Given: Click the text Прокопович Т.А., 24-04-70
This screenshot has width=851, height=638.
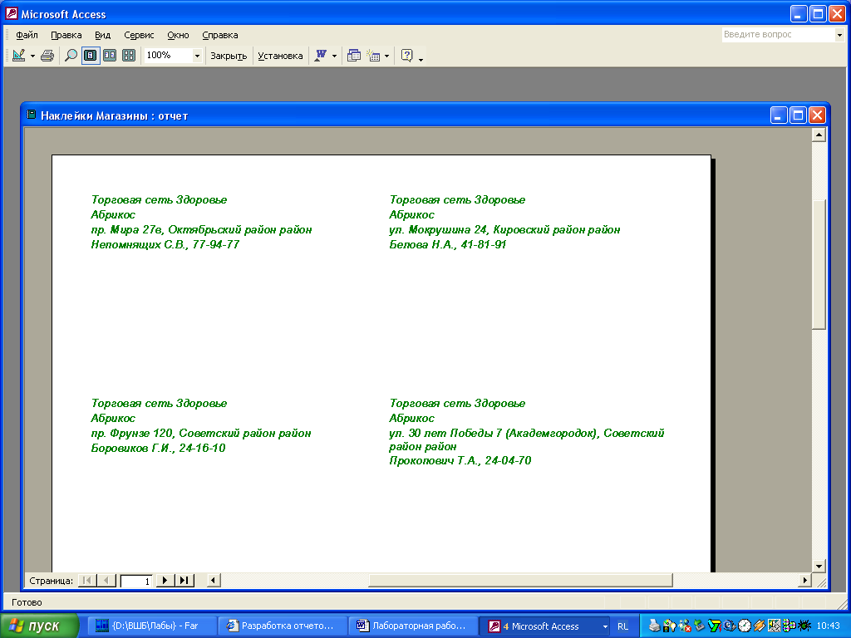Looking at the screenshot, I should [460, 460].
